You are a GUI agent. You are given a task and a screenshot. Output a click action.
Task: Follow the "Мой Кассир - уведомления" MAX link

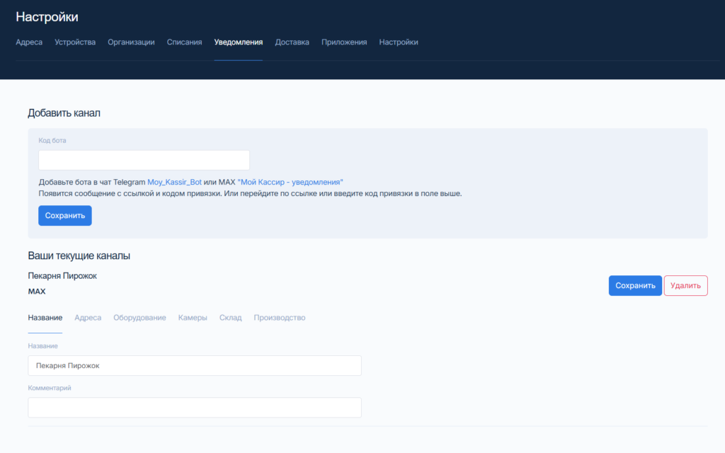coord(290,182)
